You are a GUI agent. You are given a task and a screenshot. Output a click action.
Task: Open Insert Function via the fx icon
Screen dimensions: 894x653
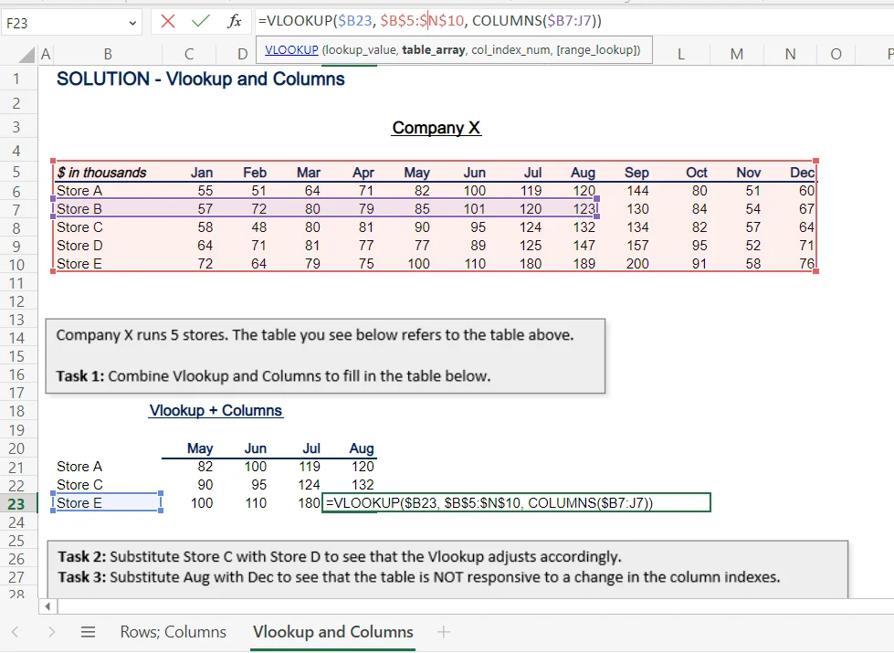235,22
